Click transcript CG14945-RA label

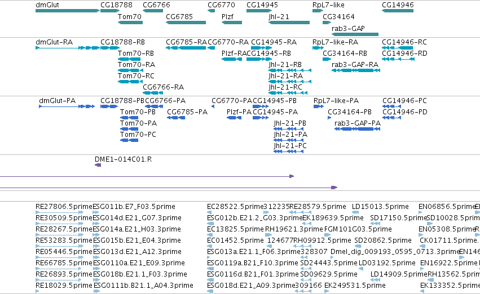click(x=274, y=42)
